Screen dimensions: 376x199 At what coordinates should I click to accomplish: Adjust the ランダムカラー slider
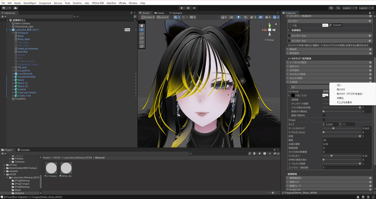pos(342,156)
